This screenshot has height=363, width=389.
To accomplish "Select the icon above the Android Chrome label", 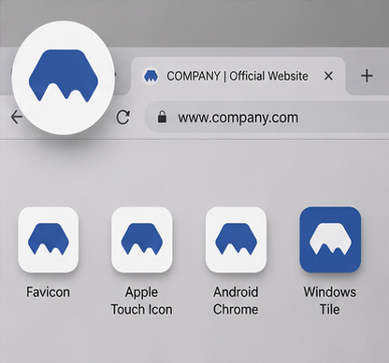I will (x=236, y=240).
